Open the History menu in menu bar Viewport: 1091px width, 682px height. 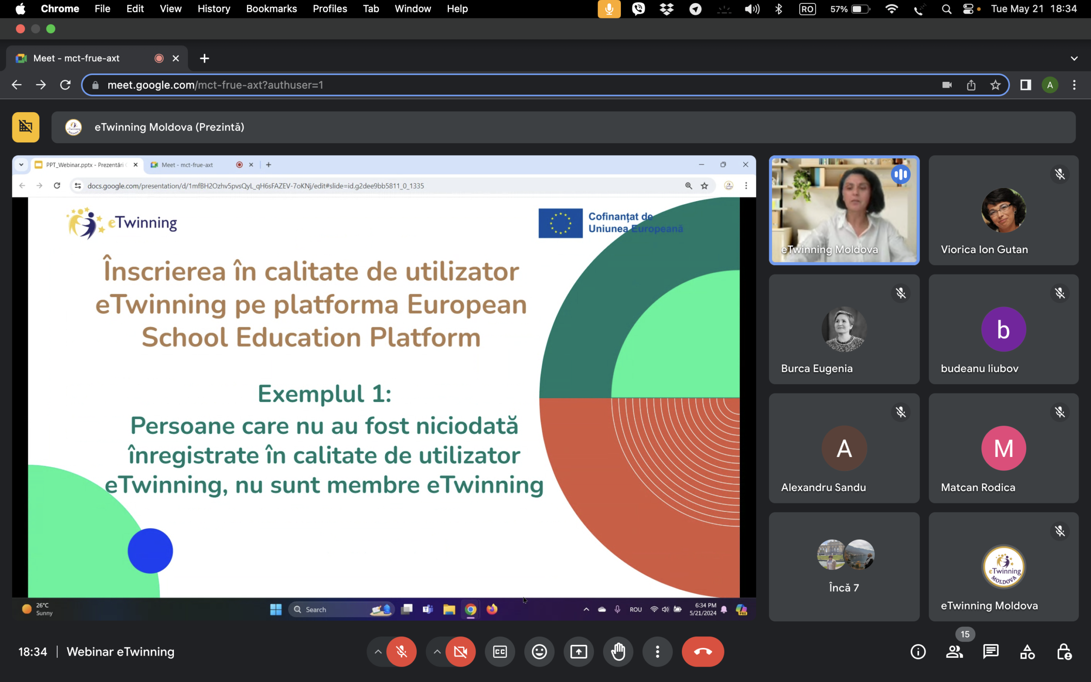click(x=214, y=9)
